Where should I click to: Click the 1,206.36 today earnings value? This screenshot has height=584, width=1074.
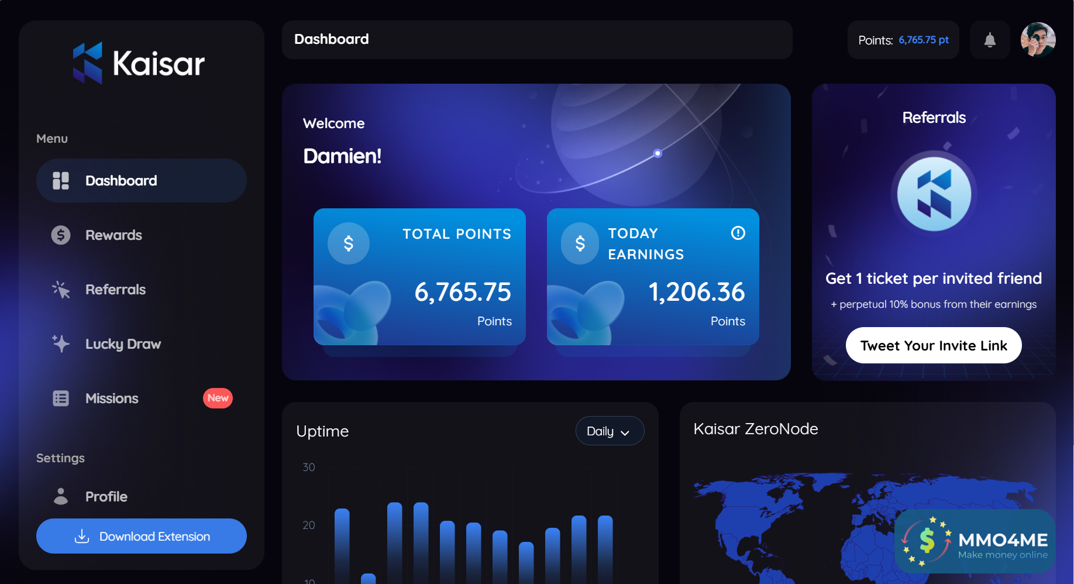696,292
